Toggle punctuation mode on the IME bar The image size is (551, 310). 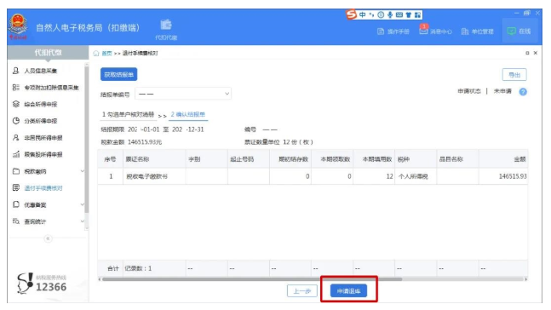coord(371,14)
